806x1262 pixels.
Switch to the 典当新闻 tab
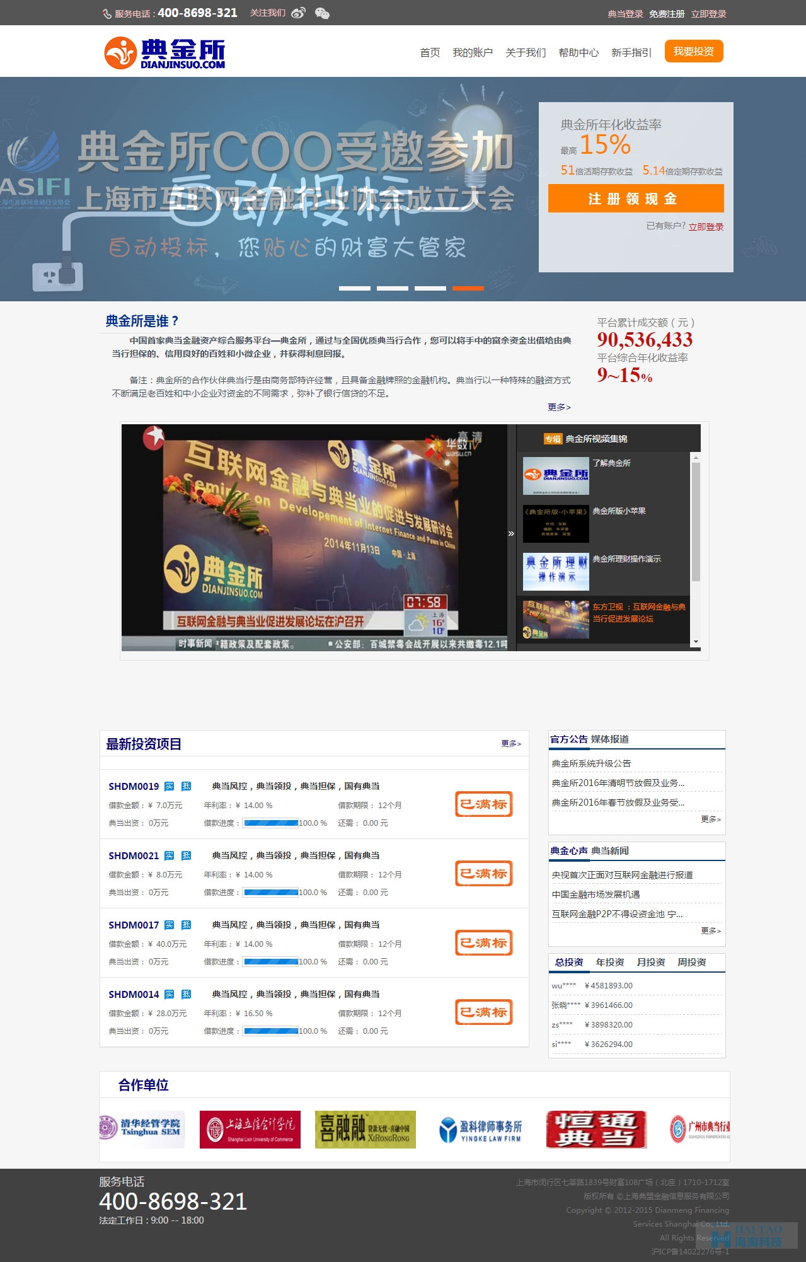(x=610, y=850)
